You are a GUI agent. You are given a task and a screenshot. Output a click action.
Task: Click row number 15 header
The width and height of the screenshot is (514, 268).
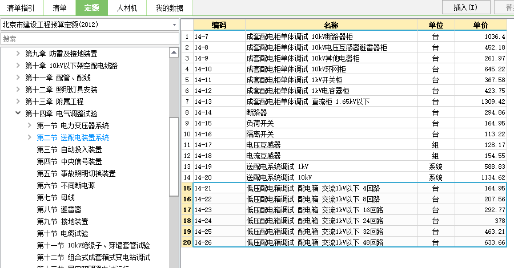click(x=187, y=188)
